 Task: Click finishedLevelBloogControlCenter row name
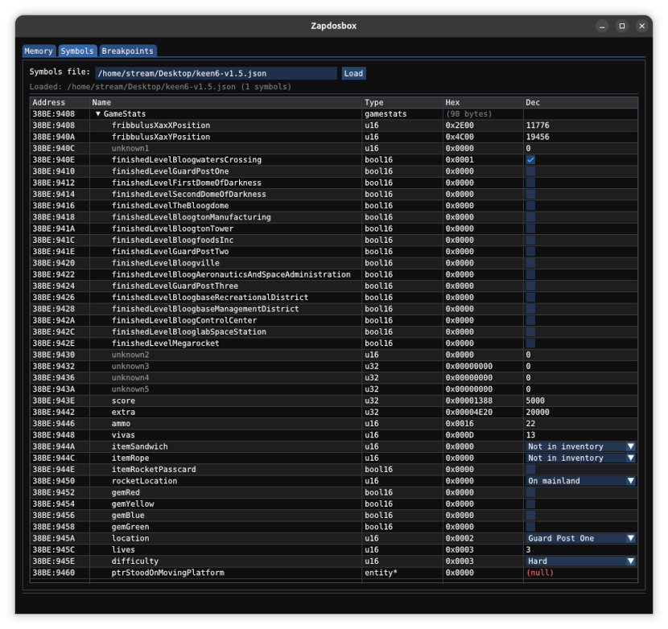click(x=184, y=320)
